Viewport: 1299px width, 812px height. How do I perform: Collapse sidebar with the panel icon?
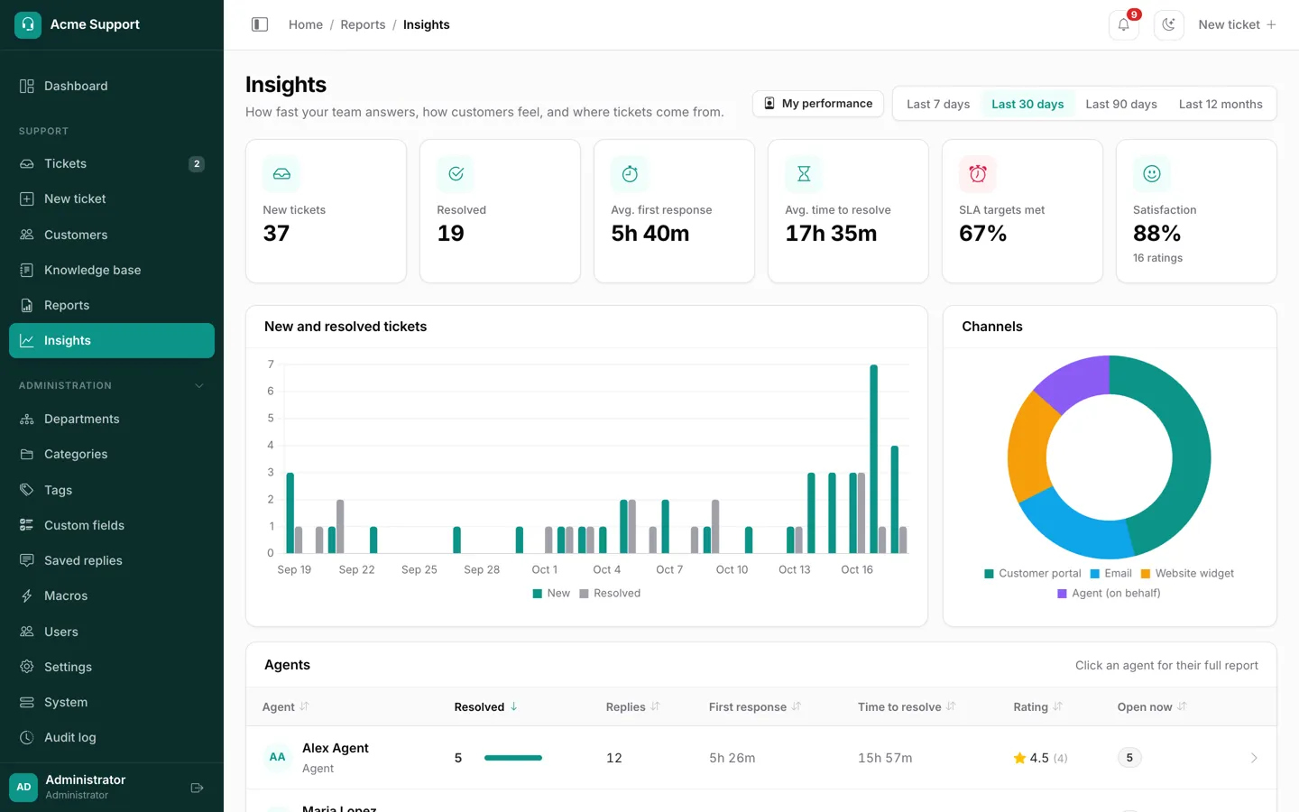point(260,24)
